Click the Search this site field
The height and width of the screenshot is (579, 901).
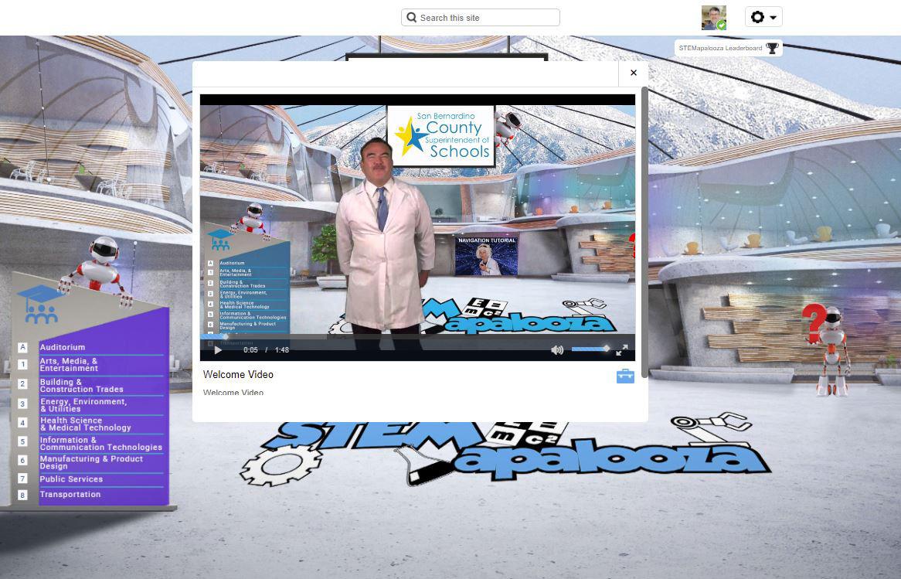(x=481, y=17)
